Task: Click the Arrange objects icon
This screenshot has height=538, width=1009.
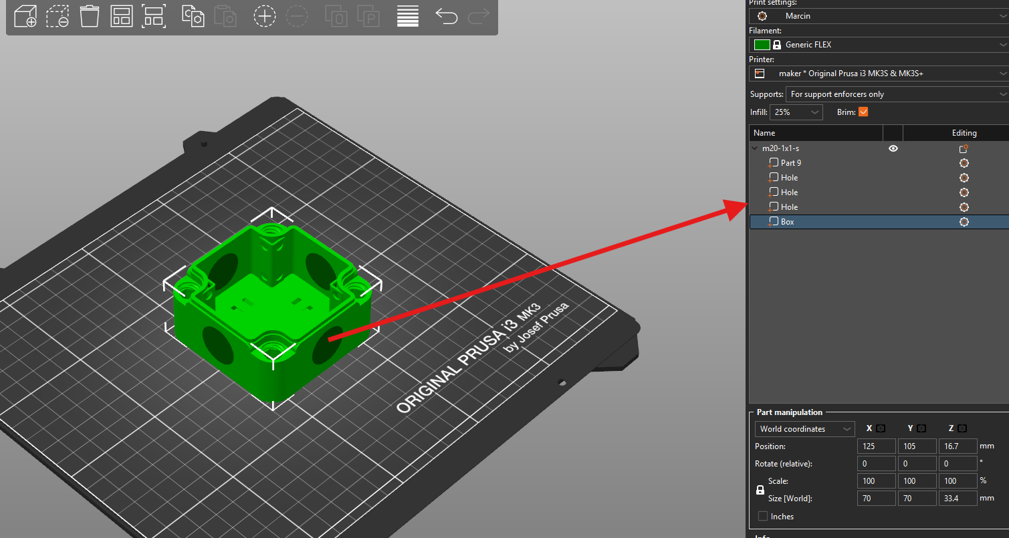Action: pyautogui.click(x=122, y=16)
